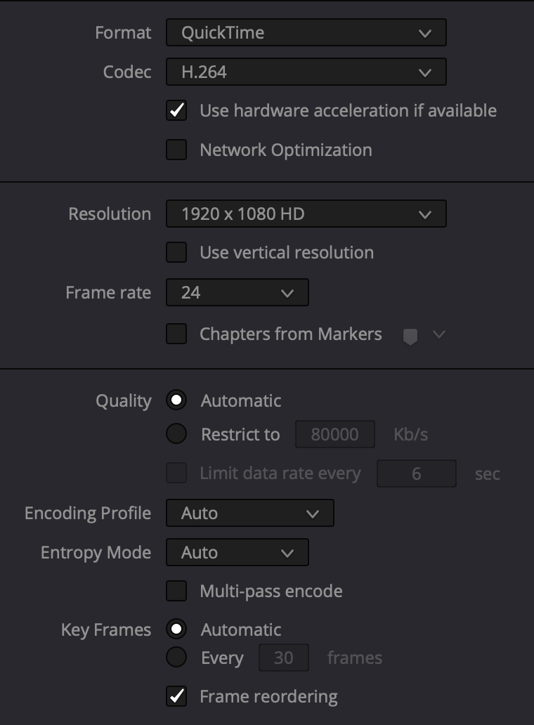Select Key Frames Every radio button

(x=176, y=658)
